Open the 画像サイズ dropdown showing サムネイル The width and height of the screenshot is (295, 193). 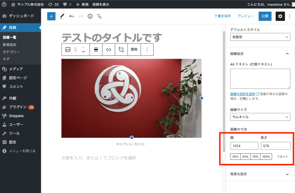tap(260, 117)
